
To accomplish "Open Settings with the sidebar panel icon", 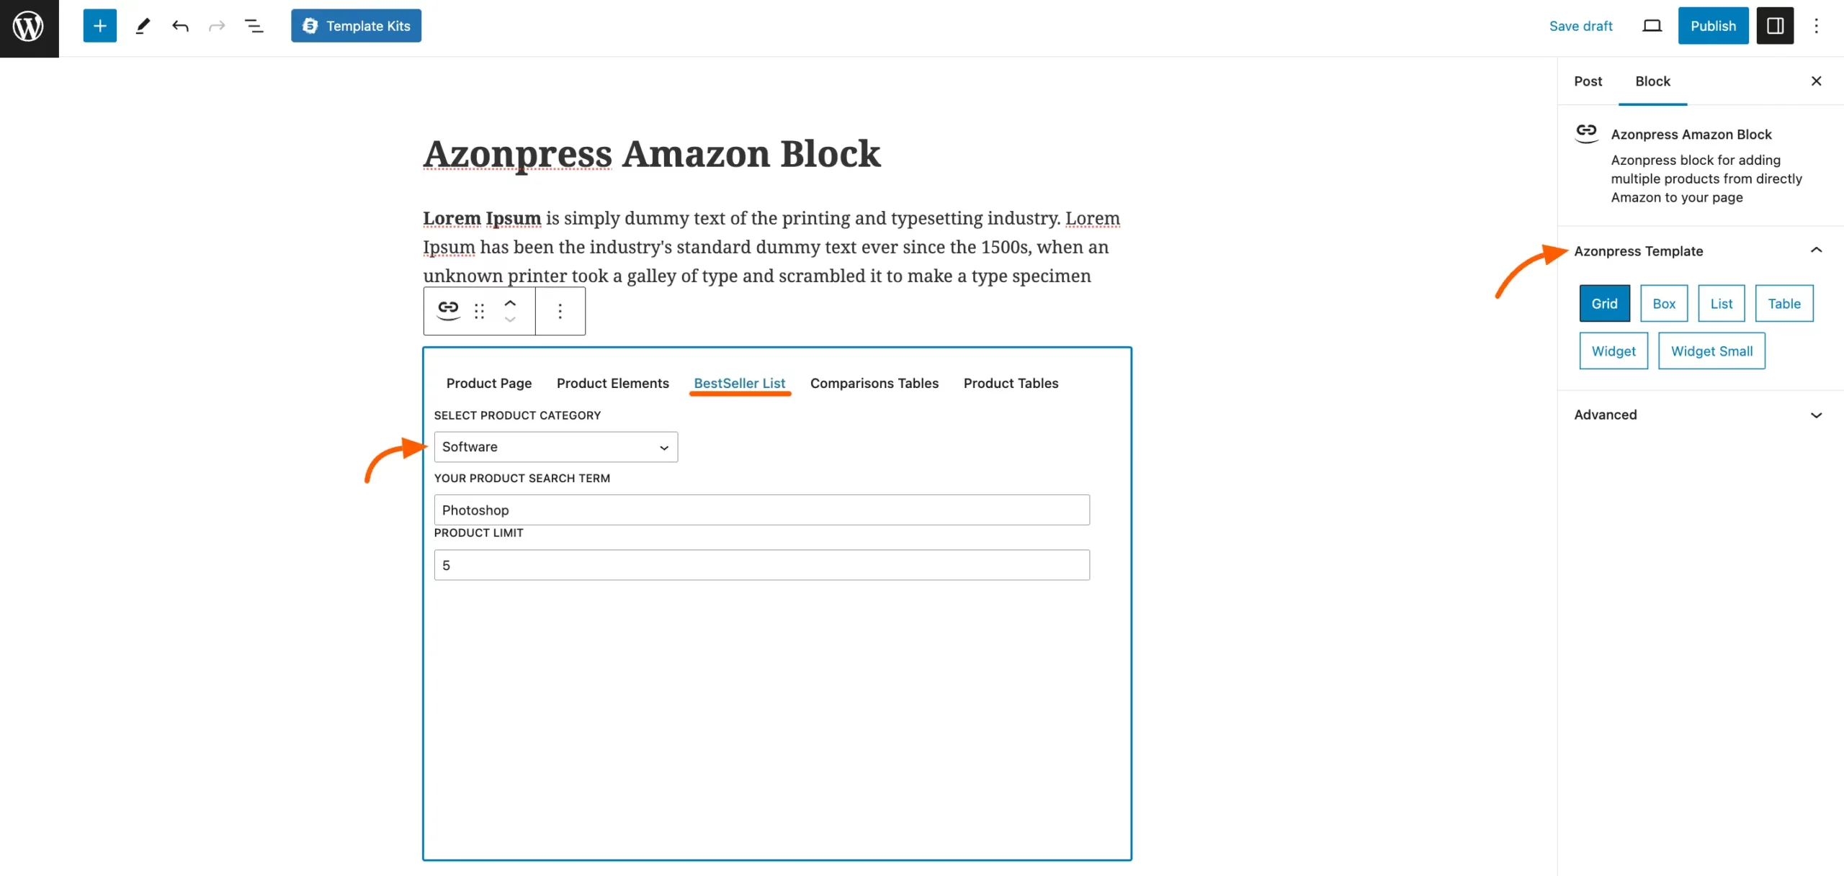I will click(1776, 25).
